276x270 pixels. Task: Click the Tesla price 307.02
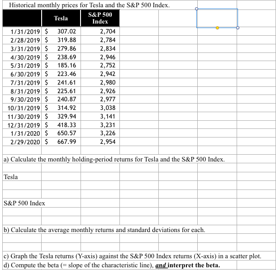(x=61, y=32)
